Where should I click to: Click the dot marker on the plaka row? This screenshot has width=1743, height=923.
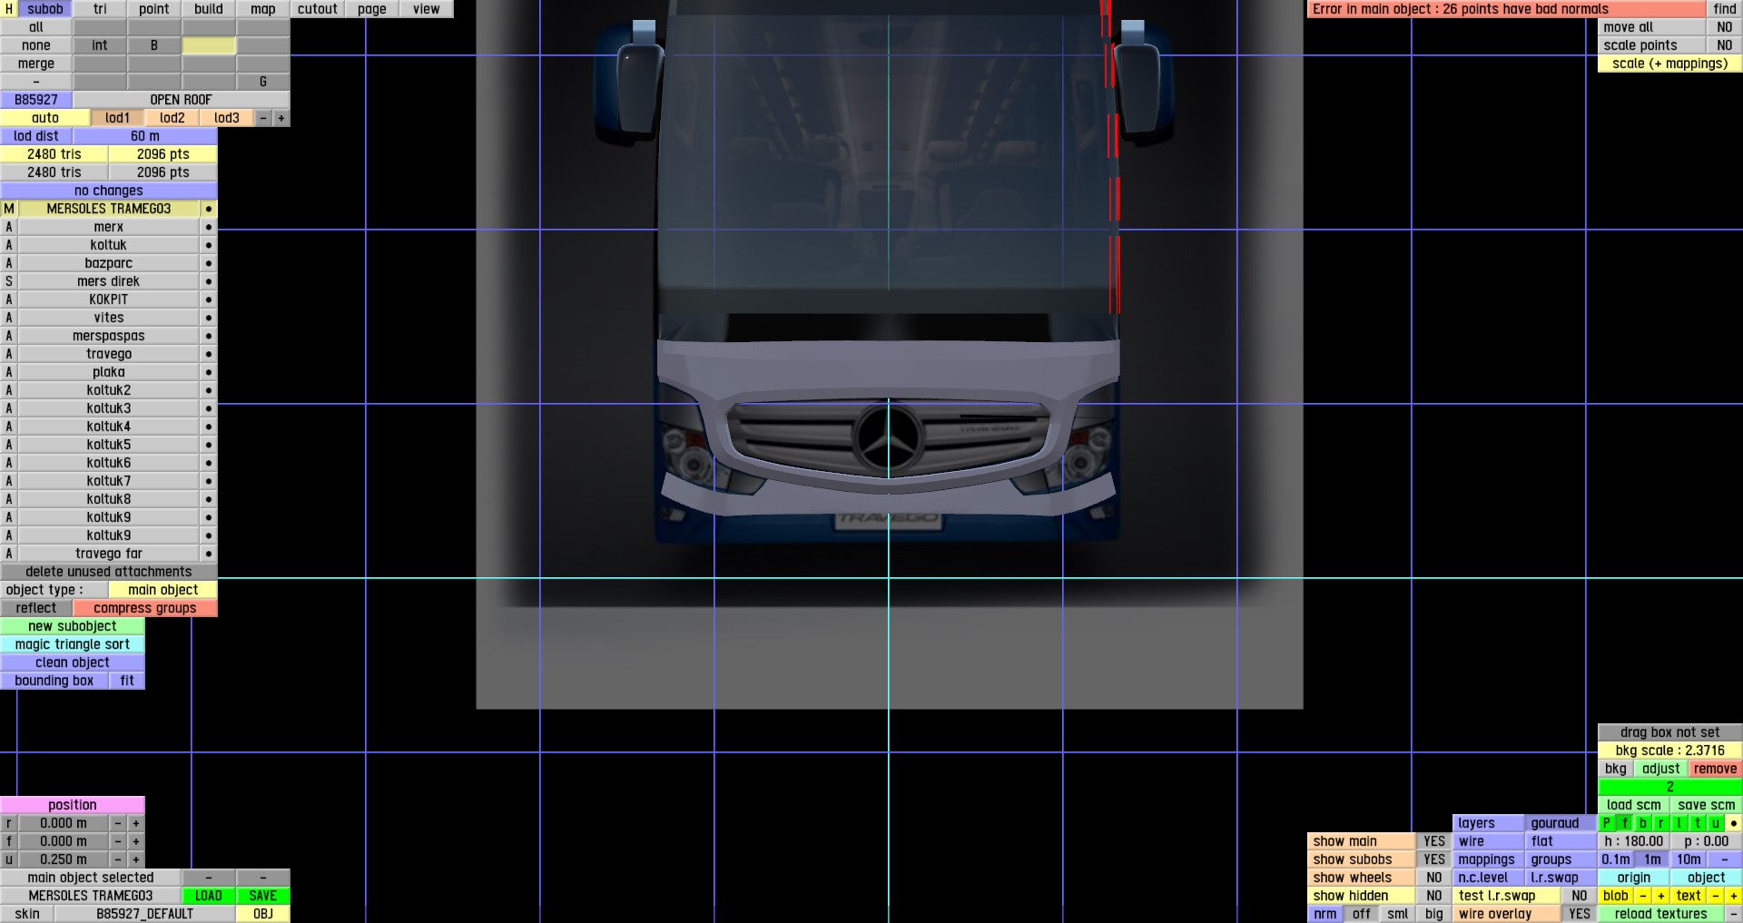tap(209, 372)
